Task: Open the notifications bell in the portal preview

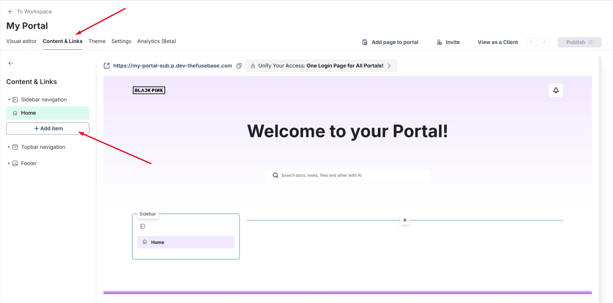Action: [556, 90]
